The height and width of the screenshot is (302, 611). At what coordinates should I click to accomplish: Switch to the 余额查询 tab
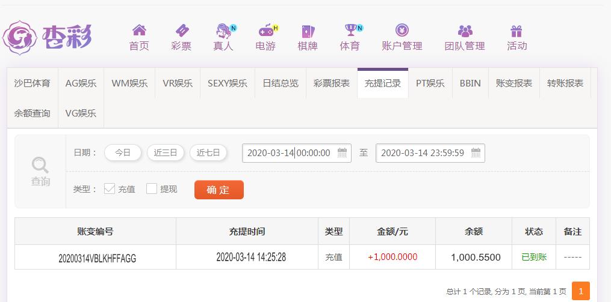pos(33,113)
